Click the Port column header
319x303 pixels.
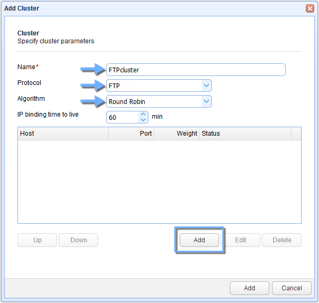[x=132, y=134]
